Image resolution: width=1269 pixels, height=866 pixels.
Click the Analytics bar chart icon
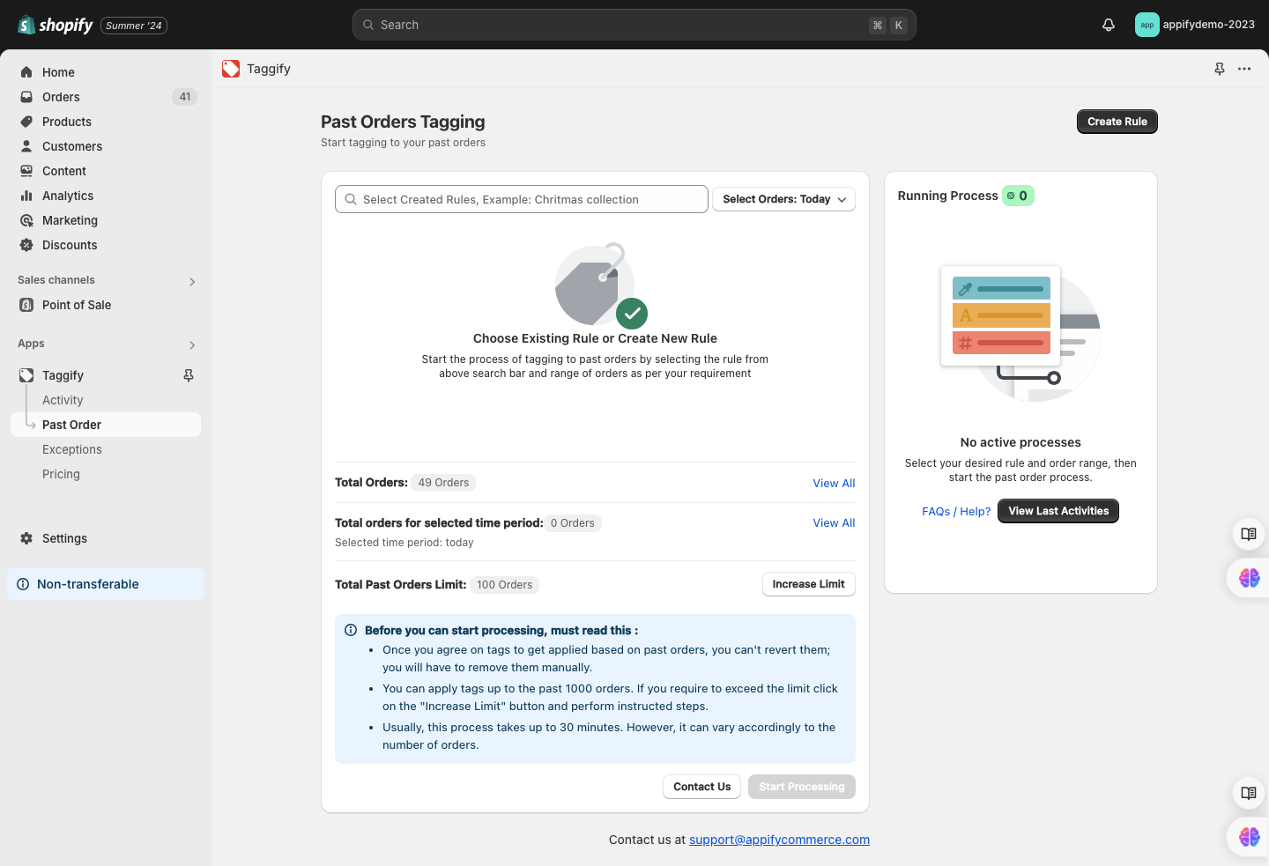coord(26,196)
